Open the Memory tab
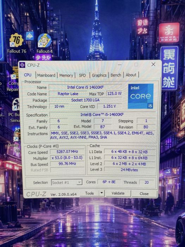Screen dimensions: 185x247 click(x=66, y=76)
